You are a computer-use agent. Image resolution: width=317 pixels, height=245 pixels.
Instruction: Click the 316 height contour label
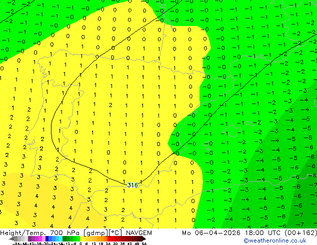132,185
